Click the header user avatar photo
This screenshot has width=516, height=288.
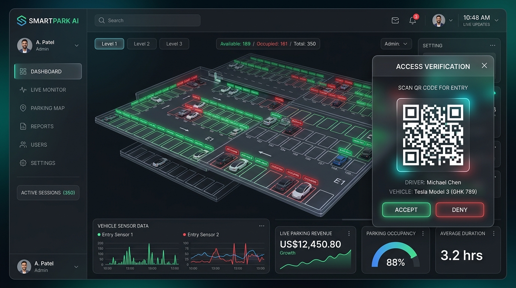tap(439, 21)
